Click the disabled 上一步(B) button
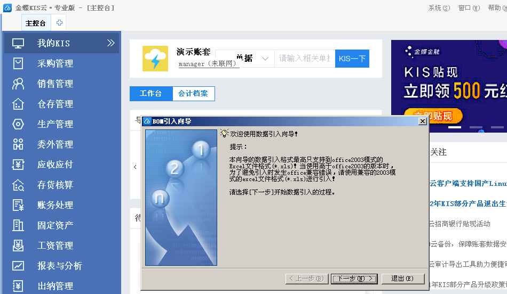The image size is (507, 294). [307, 279]
